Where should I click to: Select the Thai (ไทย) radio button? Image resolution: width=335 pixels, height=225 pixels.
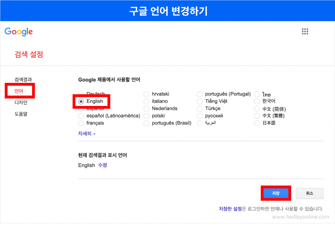[x=257, y=94]
